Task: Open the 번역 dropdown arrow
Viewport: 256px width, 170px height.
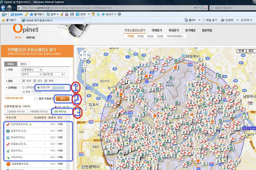Action: pos(89,14)
